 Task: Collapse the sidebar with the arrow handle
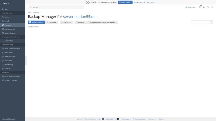pos(26,60)
